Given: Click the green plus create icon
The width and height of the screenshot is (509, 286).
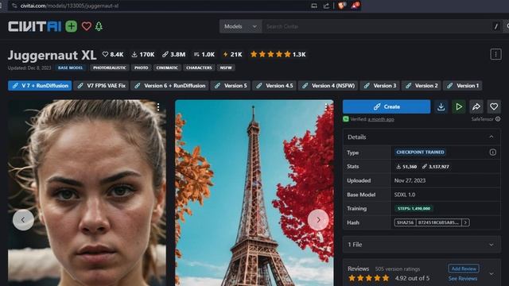Looking at the screenshot, I should click(71, 26).
